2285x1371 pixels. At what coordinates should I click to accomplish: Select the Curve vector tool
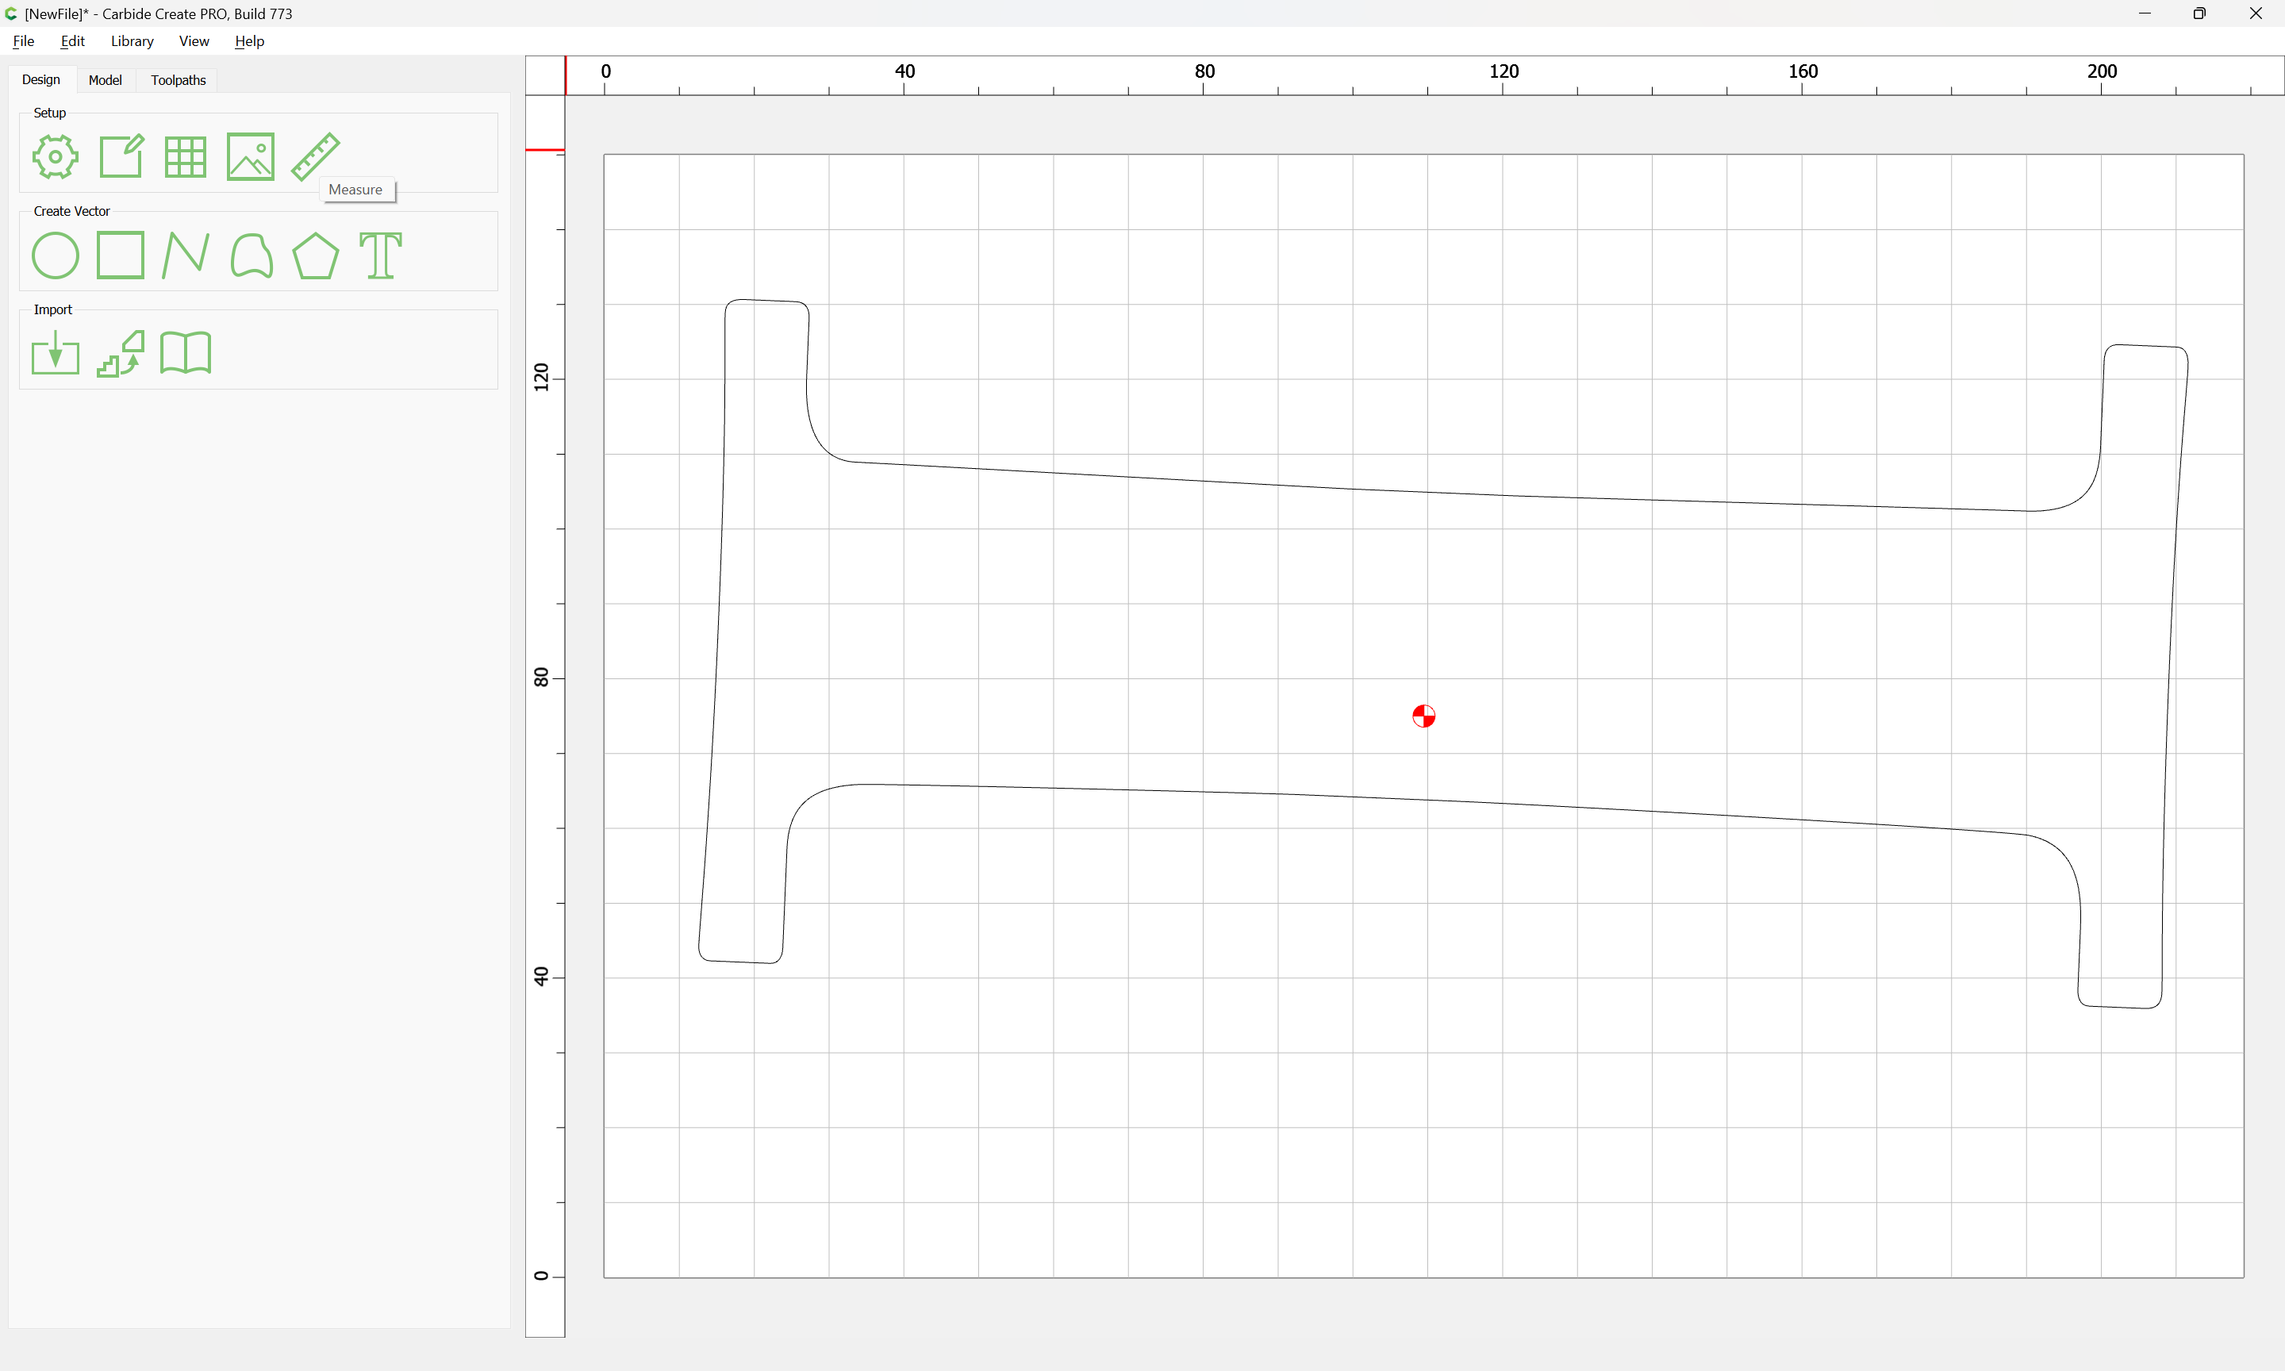[252, 255]
